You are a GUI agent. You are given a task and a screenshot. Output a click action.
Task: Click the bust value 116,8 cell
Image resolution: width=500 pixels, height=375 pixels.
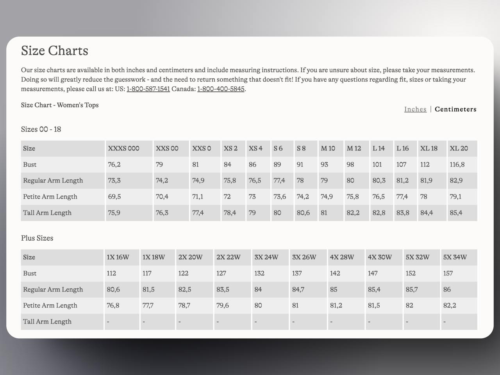[x=457, y=164]
